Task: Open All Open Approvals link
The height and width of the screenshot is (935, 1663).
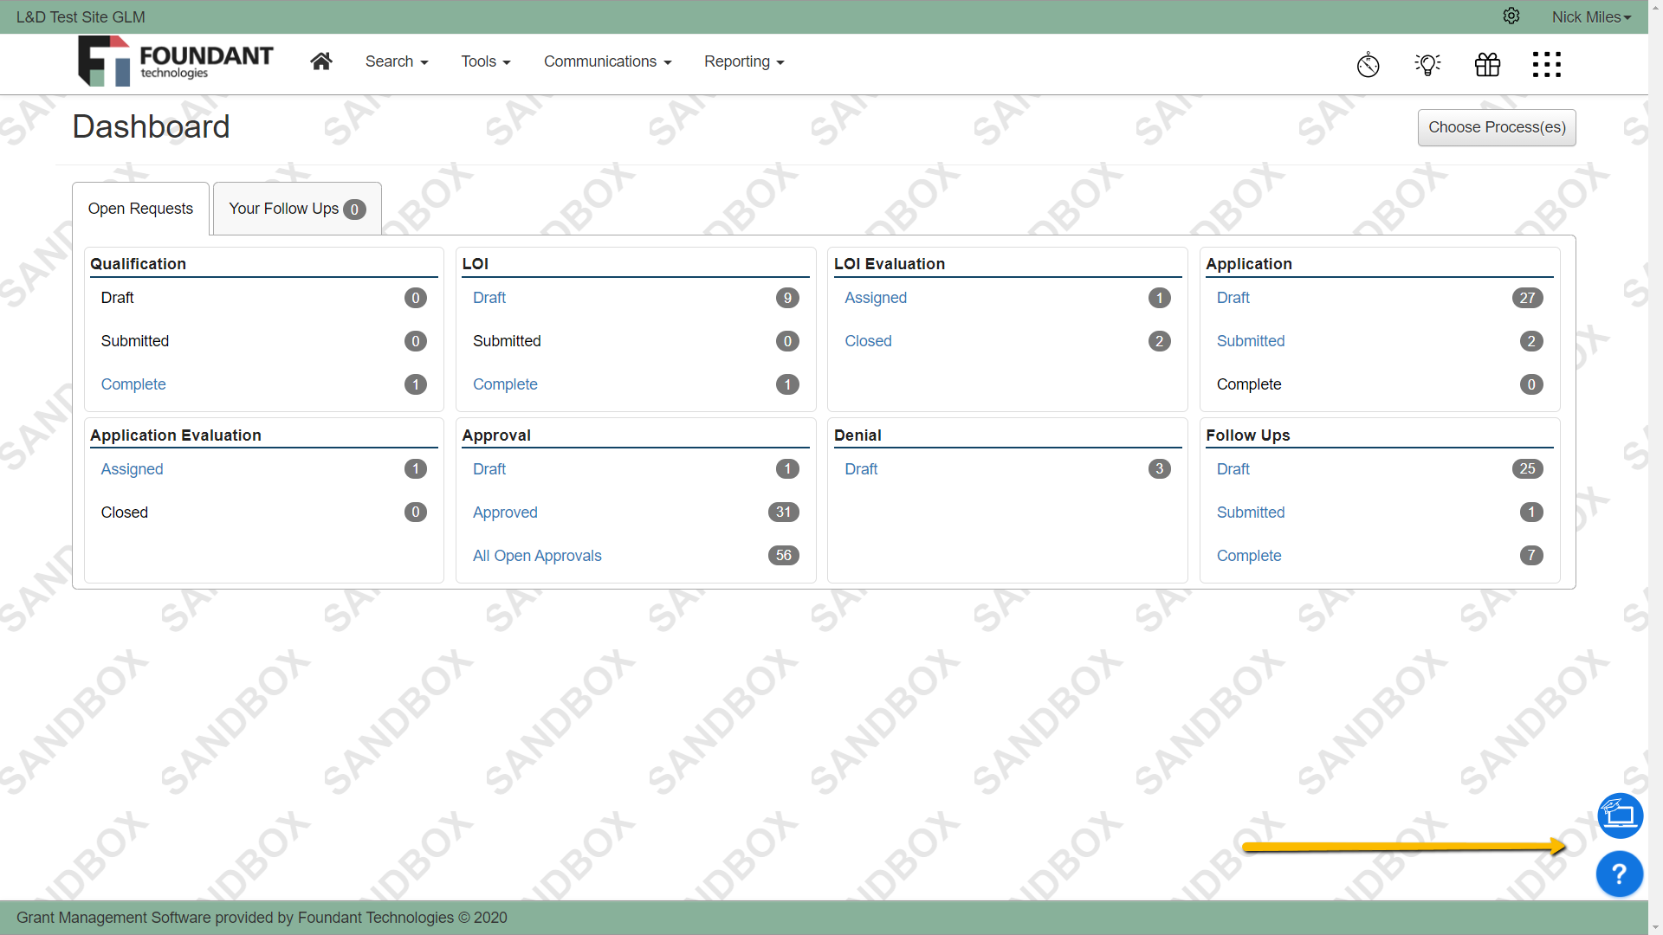Action: (x=537, y=556)
